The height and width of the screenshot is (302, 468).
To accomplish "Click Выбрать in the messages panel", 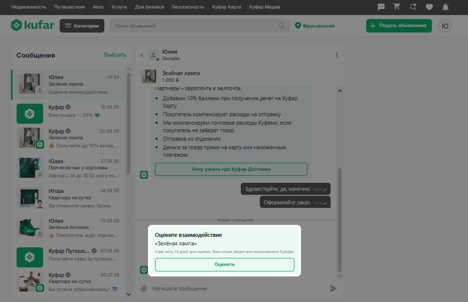I will [115, 55].
